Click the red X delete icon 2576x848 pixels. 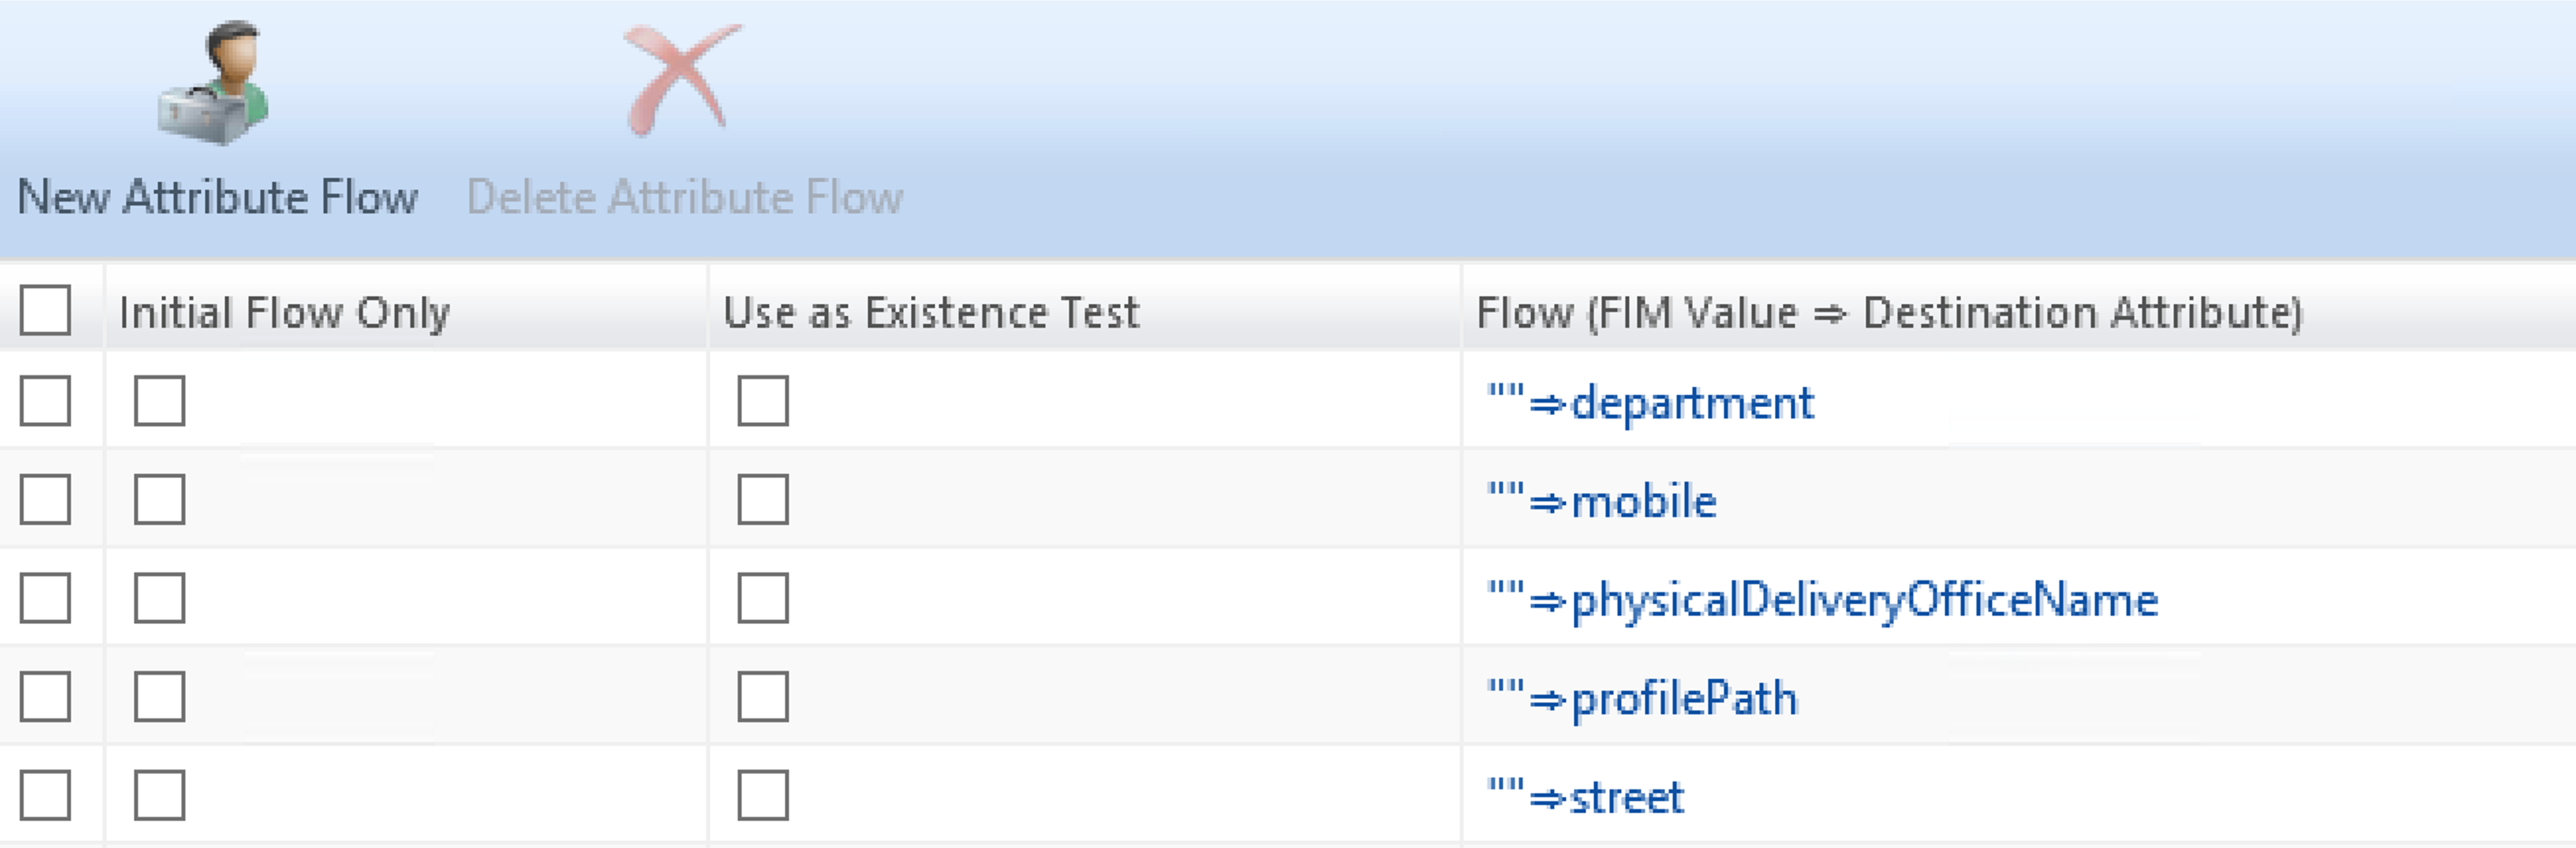click(x=681, y=80)
